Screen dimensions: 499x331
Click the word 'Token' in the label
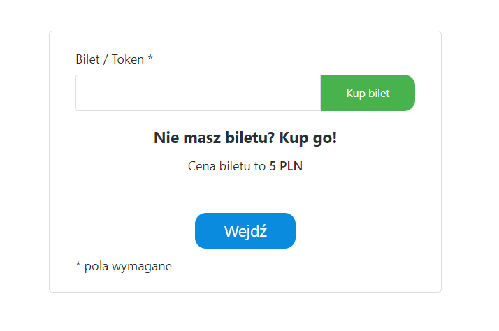pyautogui.click(x=127, y=59)
